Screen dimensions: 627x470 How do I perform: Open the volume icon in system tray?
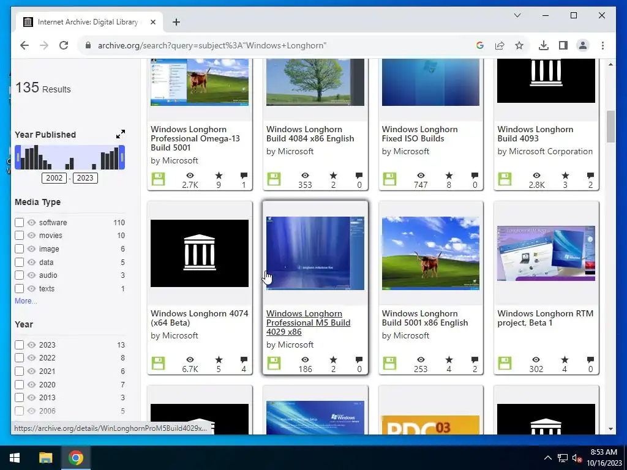point(577,458)
